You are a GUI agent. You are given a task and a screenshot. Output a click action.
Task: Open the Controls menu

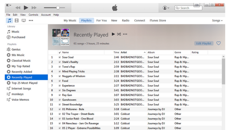(x=33, y=15)
